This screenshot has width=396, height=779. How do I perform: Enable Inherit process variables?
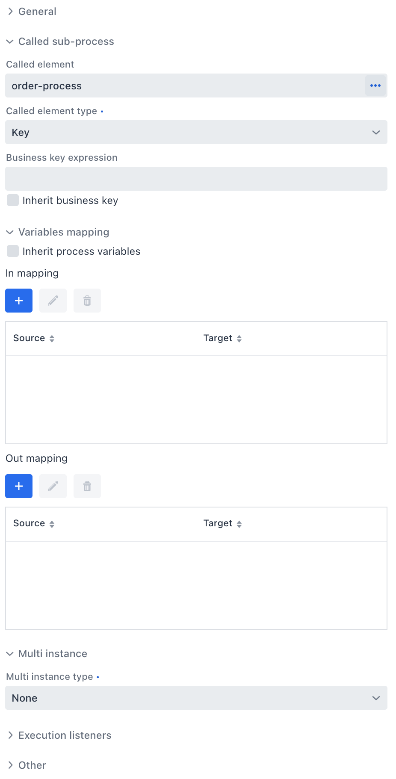point(12,251)
